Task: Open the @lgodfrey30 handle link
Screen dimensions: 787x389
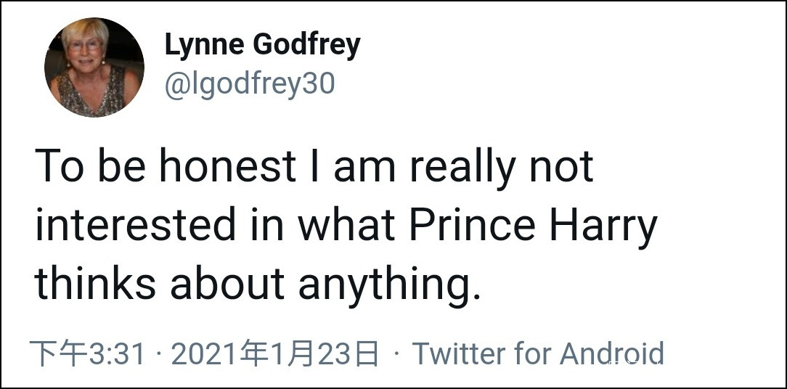Action: pyautogui.click(x=250, y=84)
